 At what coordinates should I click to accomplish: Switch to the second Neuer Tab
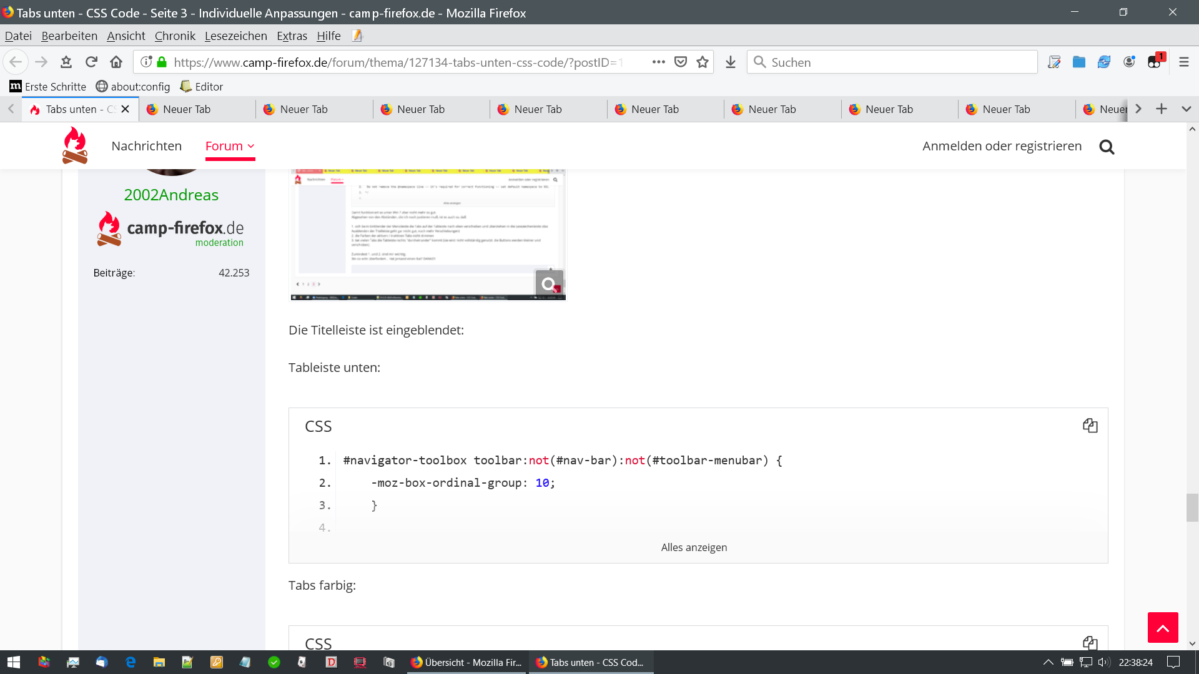pos(303,109)
